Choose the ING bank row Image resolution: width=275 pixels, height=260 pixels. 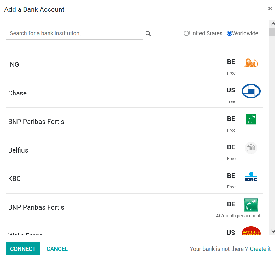(134, 65)
